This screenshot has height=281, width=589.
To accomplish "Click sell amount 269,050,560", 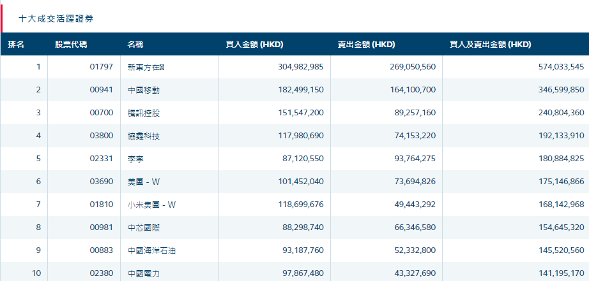I will coord(413,67).
